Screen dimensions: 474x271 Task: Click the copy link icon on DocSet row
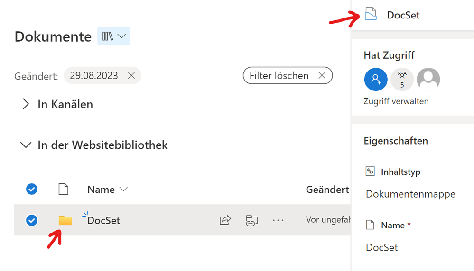(x=251, y=220)
